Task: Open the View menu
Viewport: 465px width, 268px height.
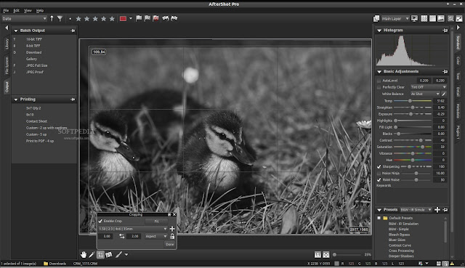Action: coord(28,10)
